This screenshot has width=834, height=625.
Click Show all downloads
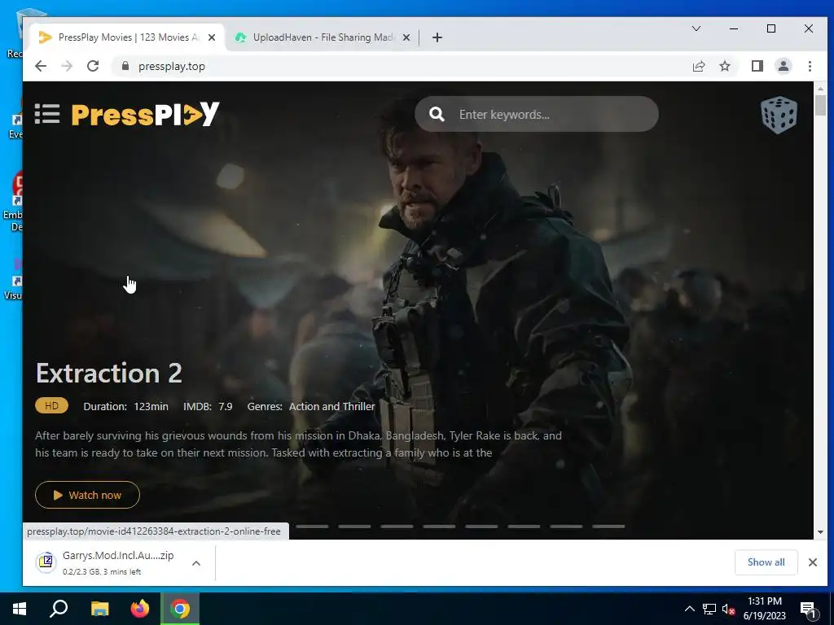coord(766,562)
